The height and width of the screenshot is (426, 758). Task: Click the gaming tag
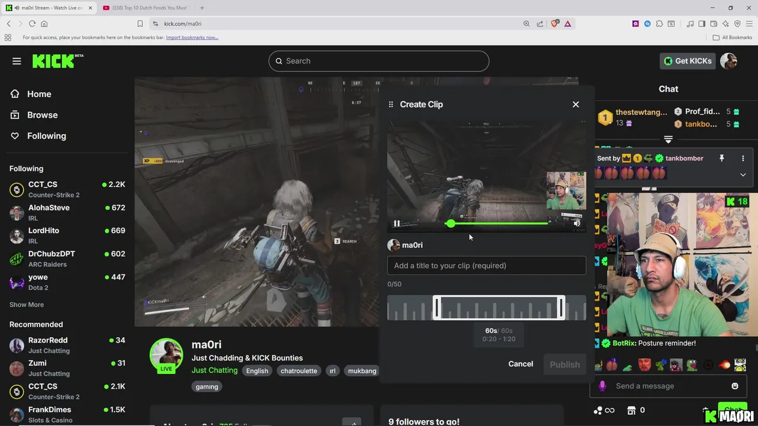207,386
